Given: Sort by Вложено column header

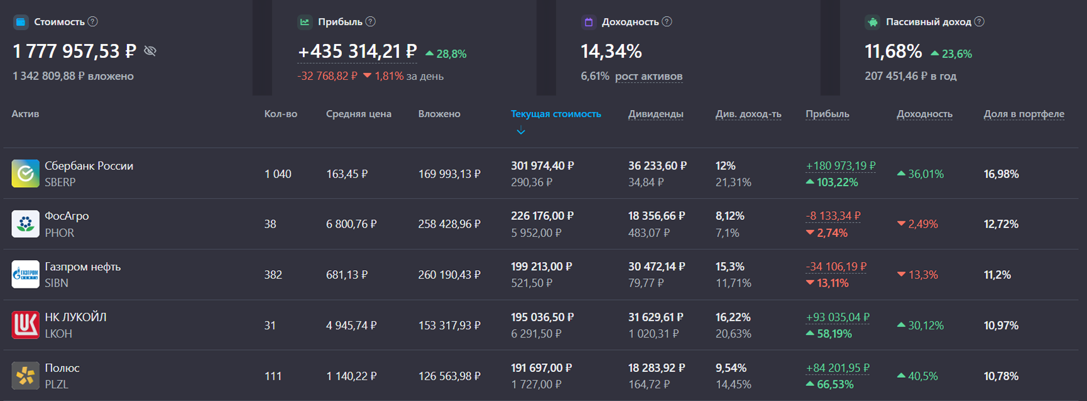Looking at the screenshot, I should tap(439, 114).
